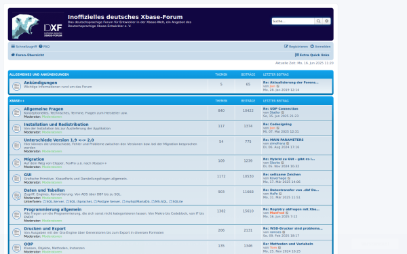Click the GUI forum status icon
Viewport: 407px width, 254px height.
coord(16,179)
